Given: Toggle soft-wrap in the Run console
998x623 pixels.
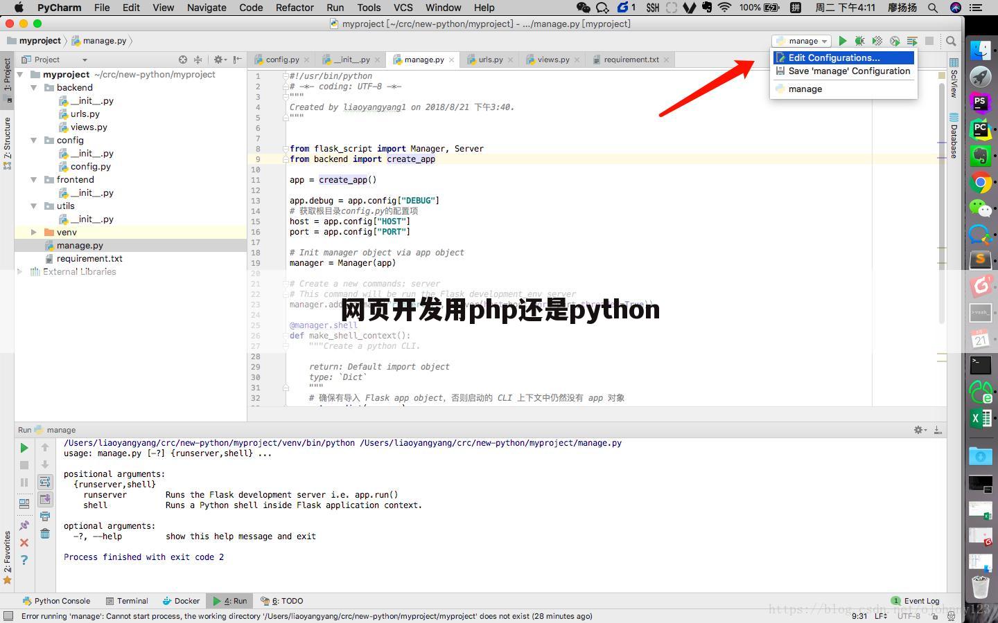Looking at the screenshot, I should pyautogui.click(x=44, y=482).
